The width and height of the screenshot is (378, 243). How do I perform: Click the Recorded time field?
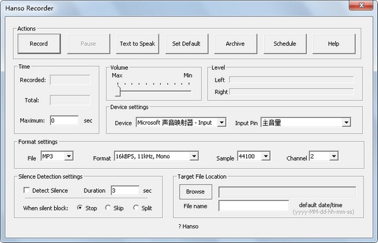click(70, 80)
